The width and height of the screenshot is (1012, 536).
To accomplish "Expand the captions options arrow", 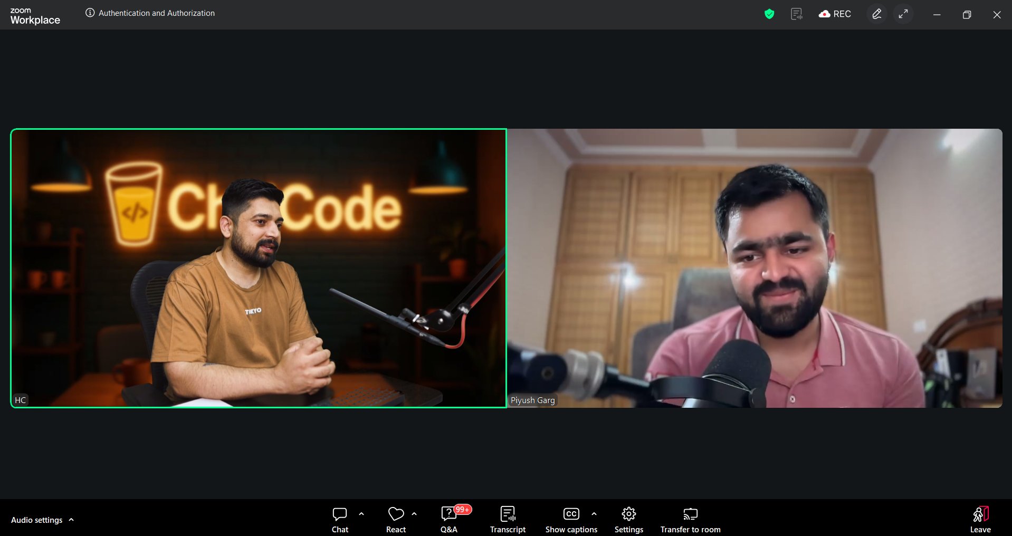I will pos(594,514).
